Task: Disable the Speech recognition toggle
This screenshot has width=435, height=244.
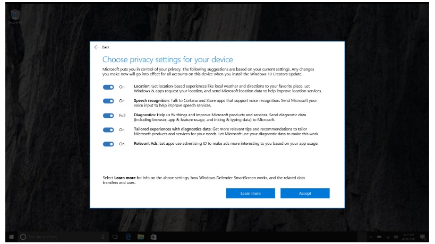Action: pyautogui.click(x=108, y=101)
